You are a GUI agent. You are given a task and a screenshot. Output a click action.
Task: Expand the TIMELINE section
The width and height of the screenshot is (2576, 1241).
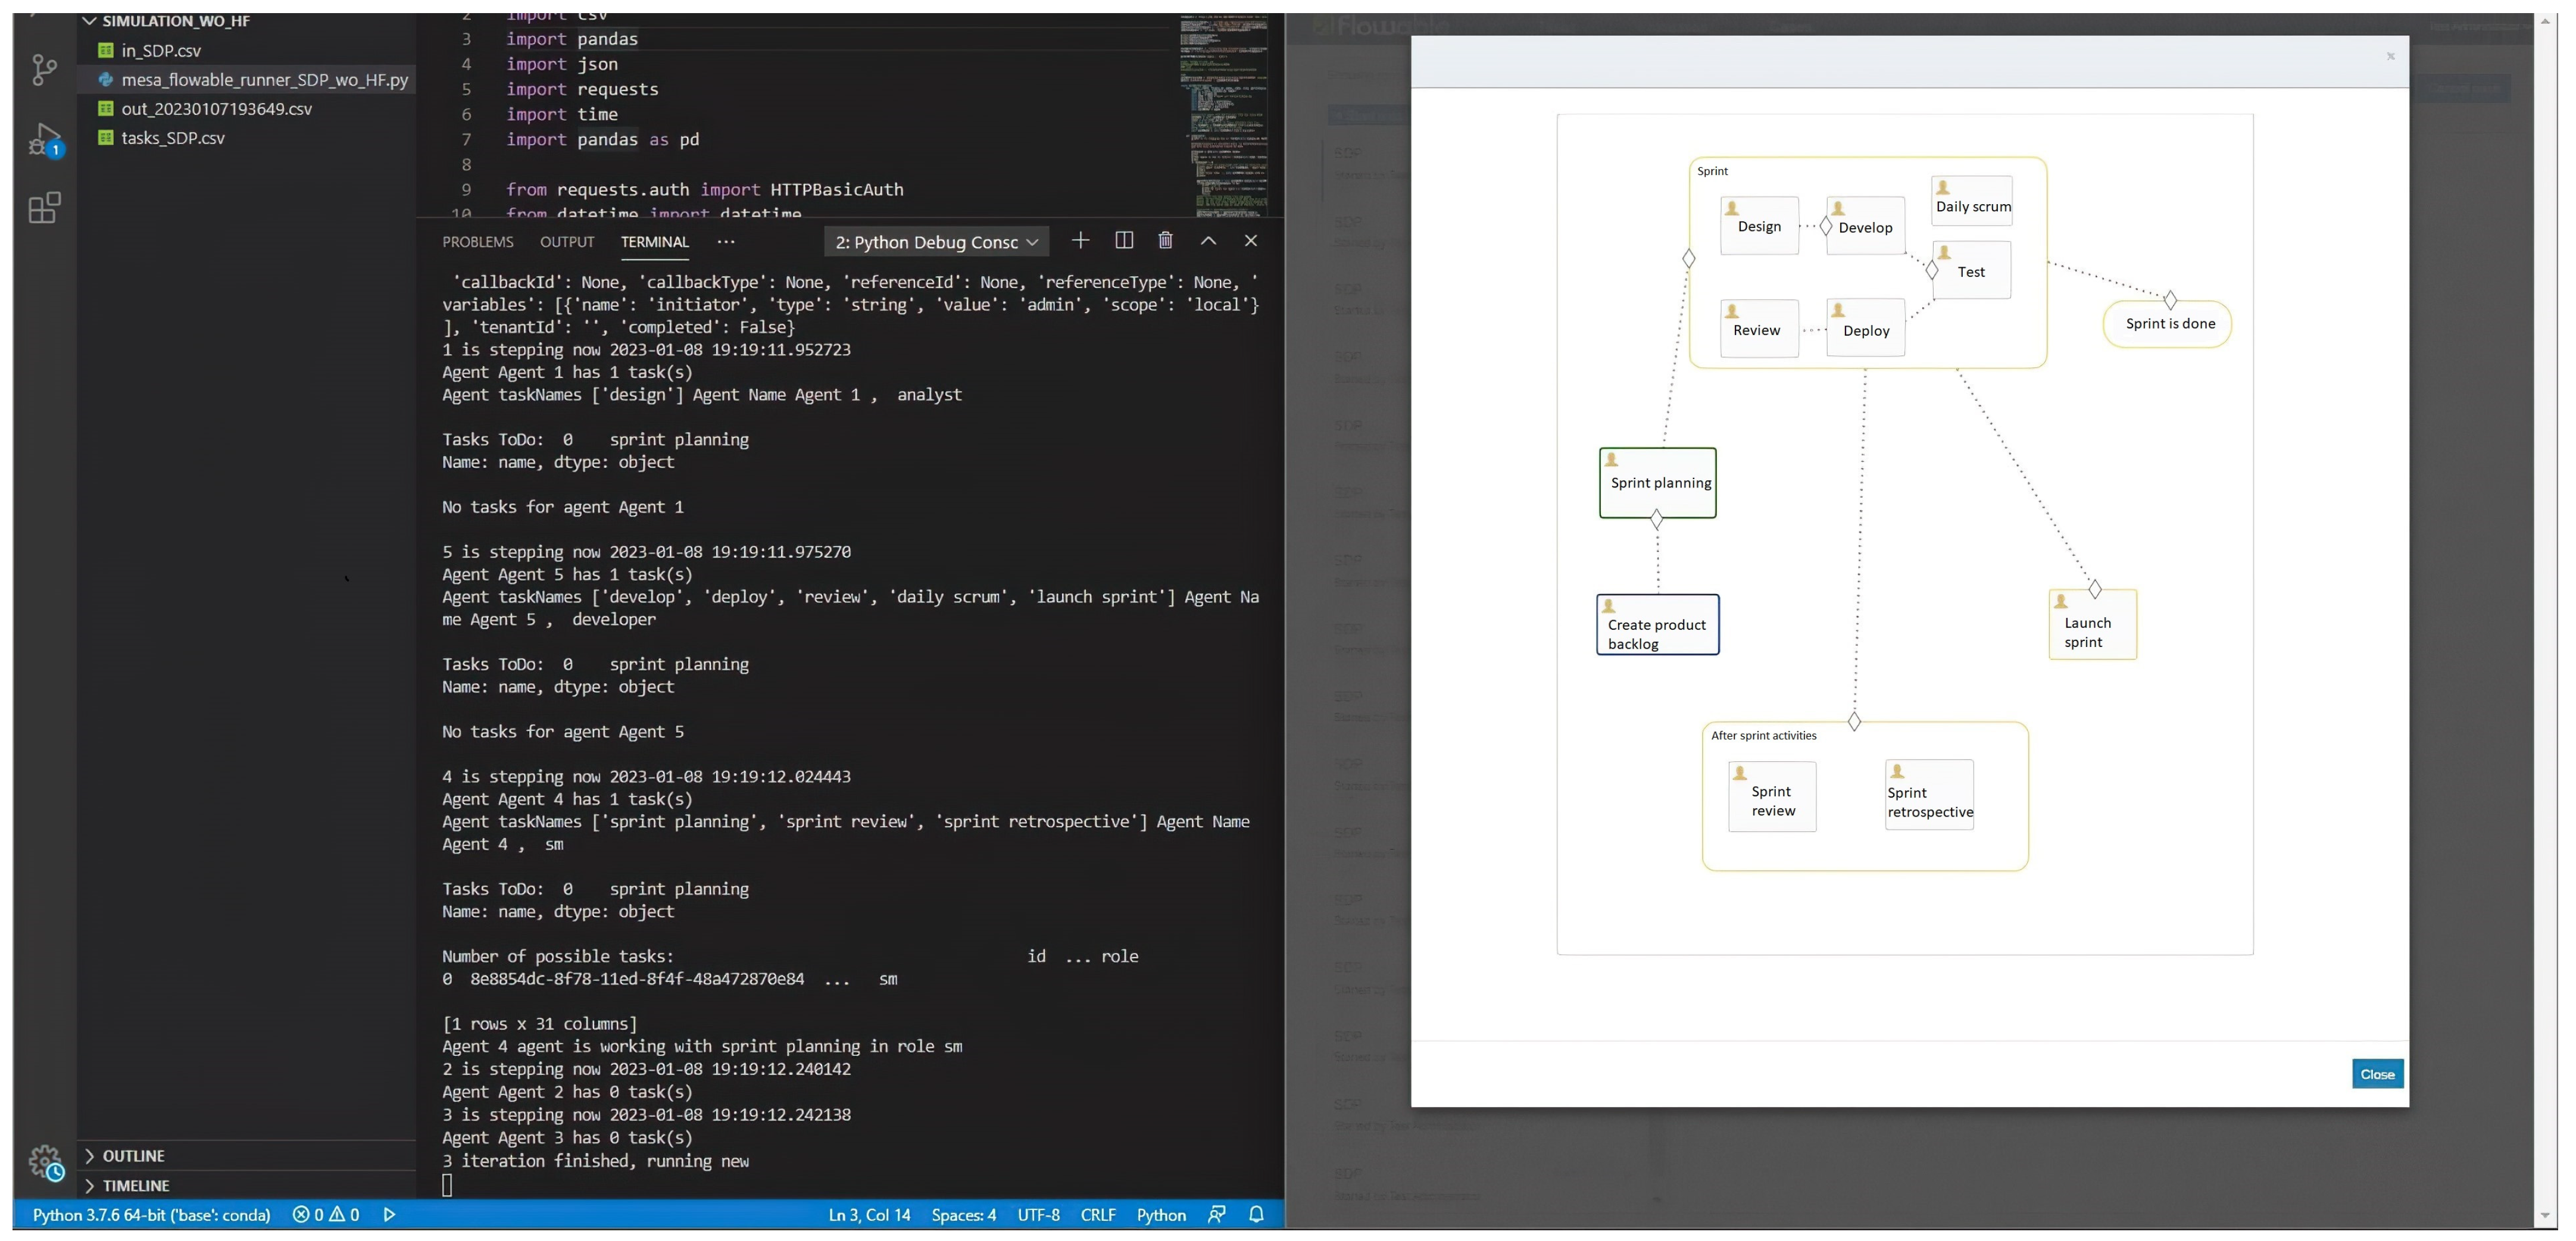135,1185
